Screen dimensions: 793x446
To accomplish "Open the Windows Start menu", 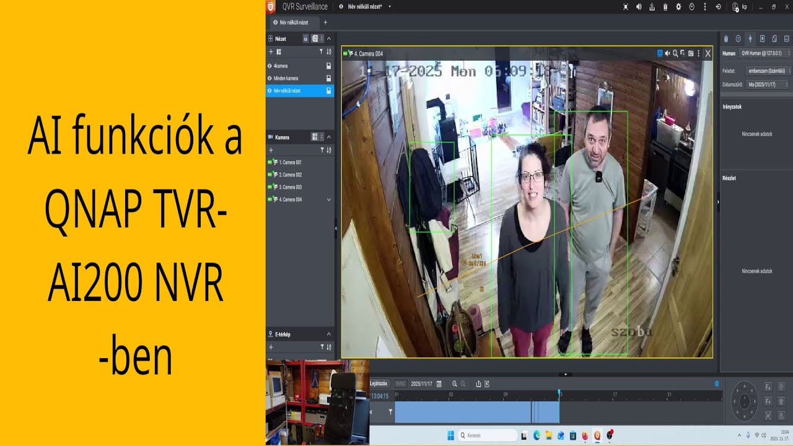I will [x=450, y=435].
